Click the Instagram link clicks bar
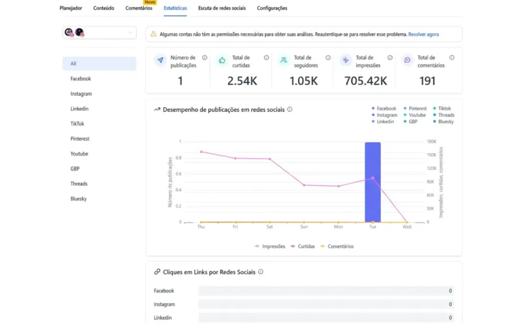 (x=327, y=304)
